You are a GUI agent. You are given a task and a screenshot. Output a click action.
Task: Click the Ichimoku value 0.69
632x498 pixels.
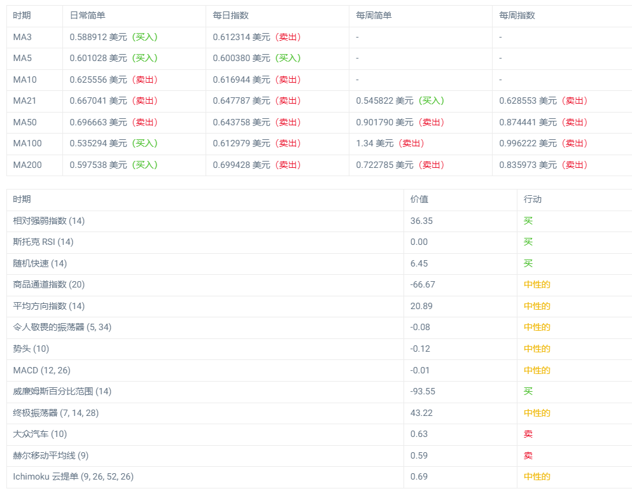point(419,476)
